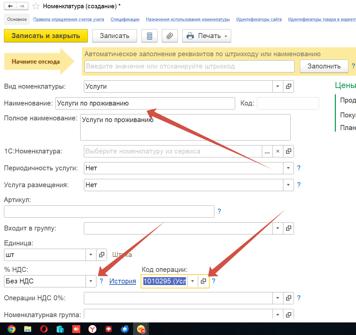
Task: Click the ellipsis button in 1С:Номенклатура field
Action: tap(267, 151)
